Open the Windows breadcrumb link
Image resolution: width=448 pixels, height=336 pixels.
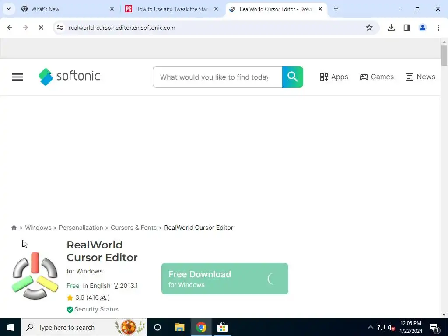[38, 227]
